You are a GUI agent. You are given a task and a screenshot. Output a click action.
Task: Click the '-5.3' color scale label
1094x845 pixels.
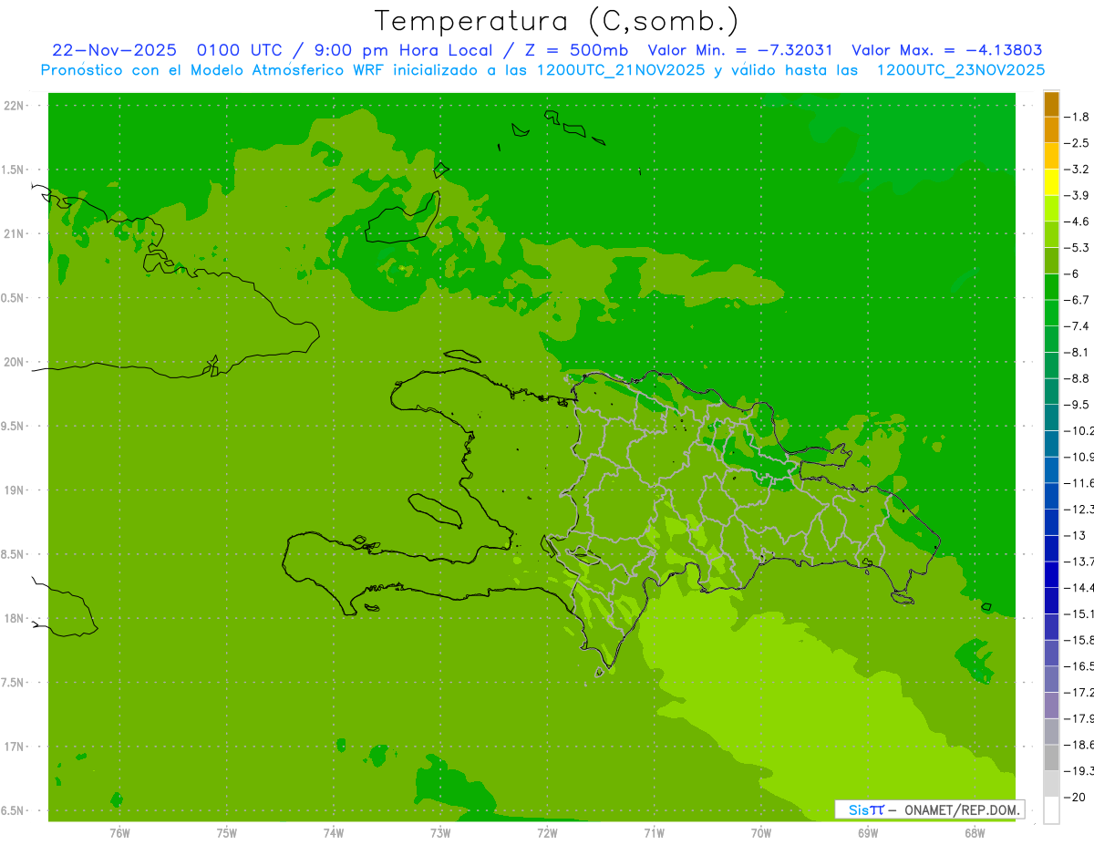[x=1078, y=248]
